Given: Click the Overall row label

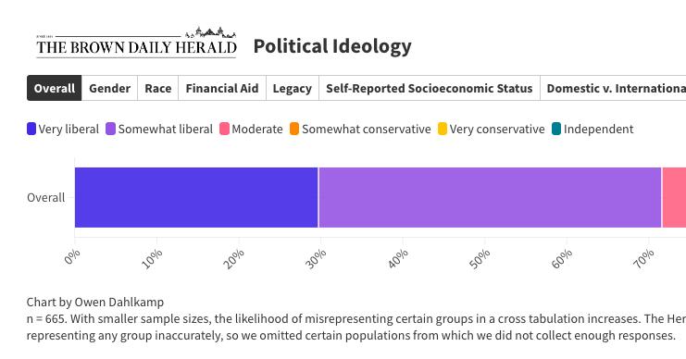Looking at the screenshot, I should pos(46,198).
